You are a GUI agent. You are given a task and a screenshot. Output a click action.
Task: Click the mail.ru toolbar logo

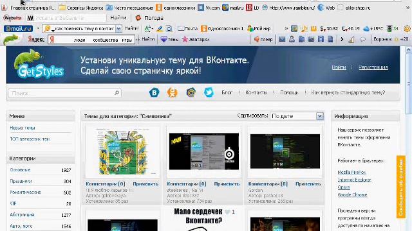pyautogui.click(x=18, y=28)
